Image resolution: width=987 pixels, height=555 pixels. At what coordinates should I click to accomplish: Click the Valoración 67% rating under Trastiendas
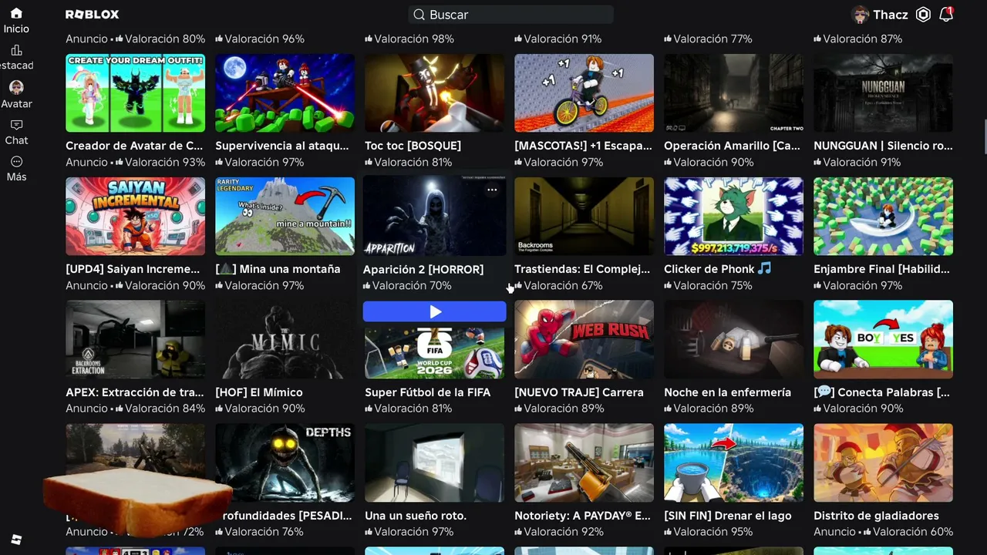pos(559,285)
